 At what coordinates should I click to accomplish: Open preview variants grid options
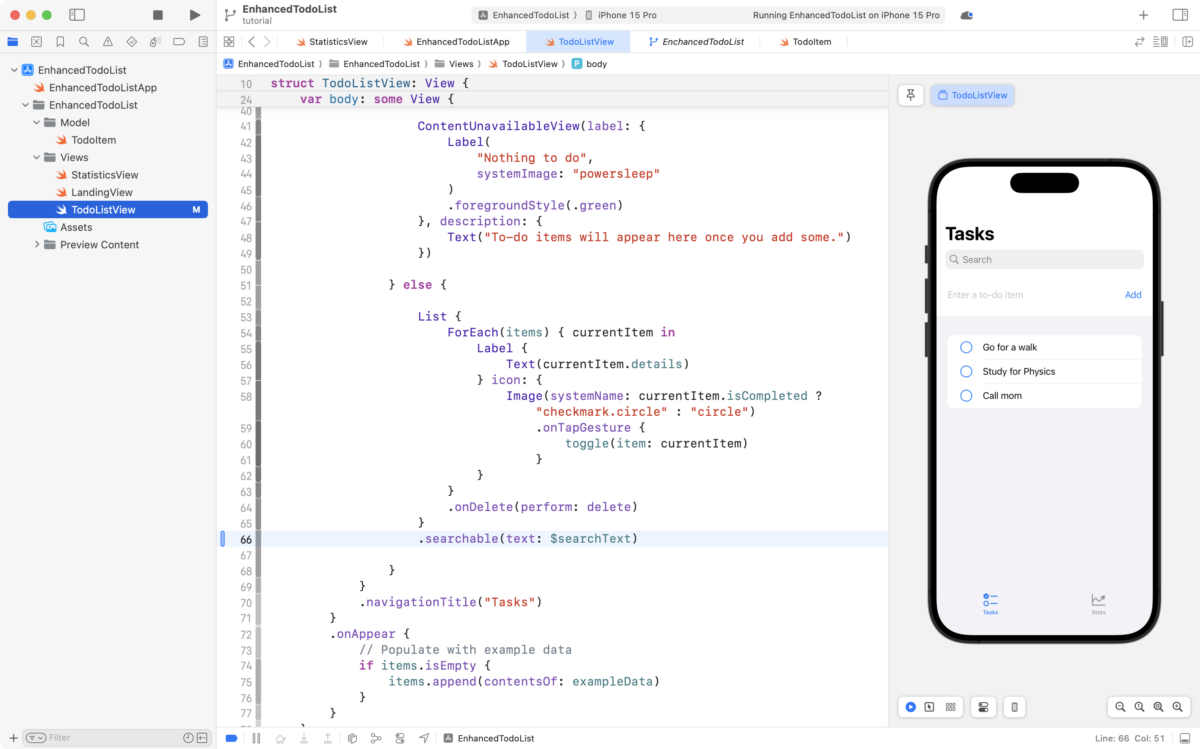click(950, 707)
